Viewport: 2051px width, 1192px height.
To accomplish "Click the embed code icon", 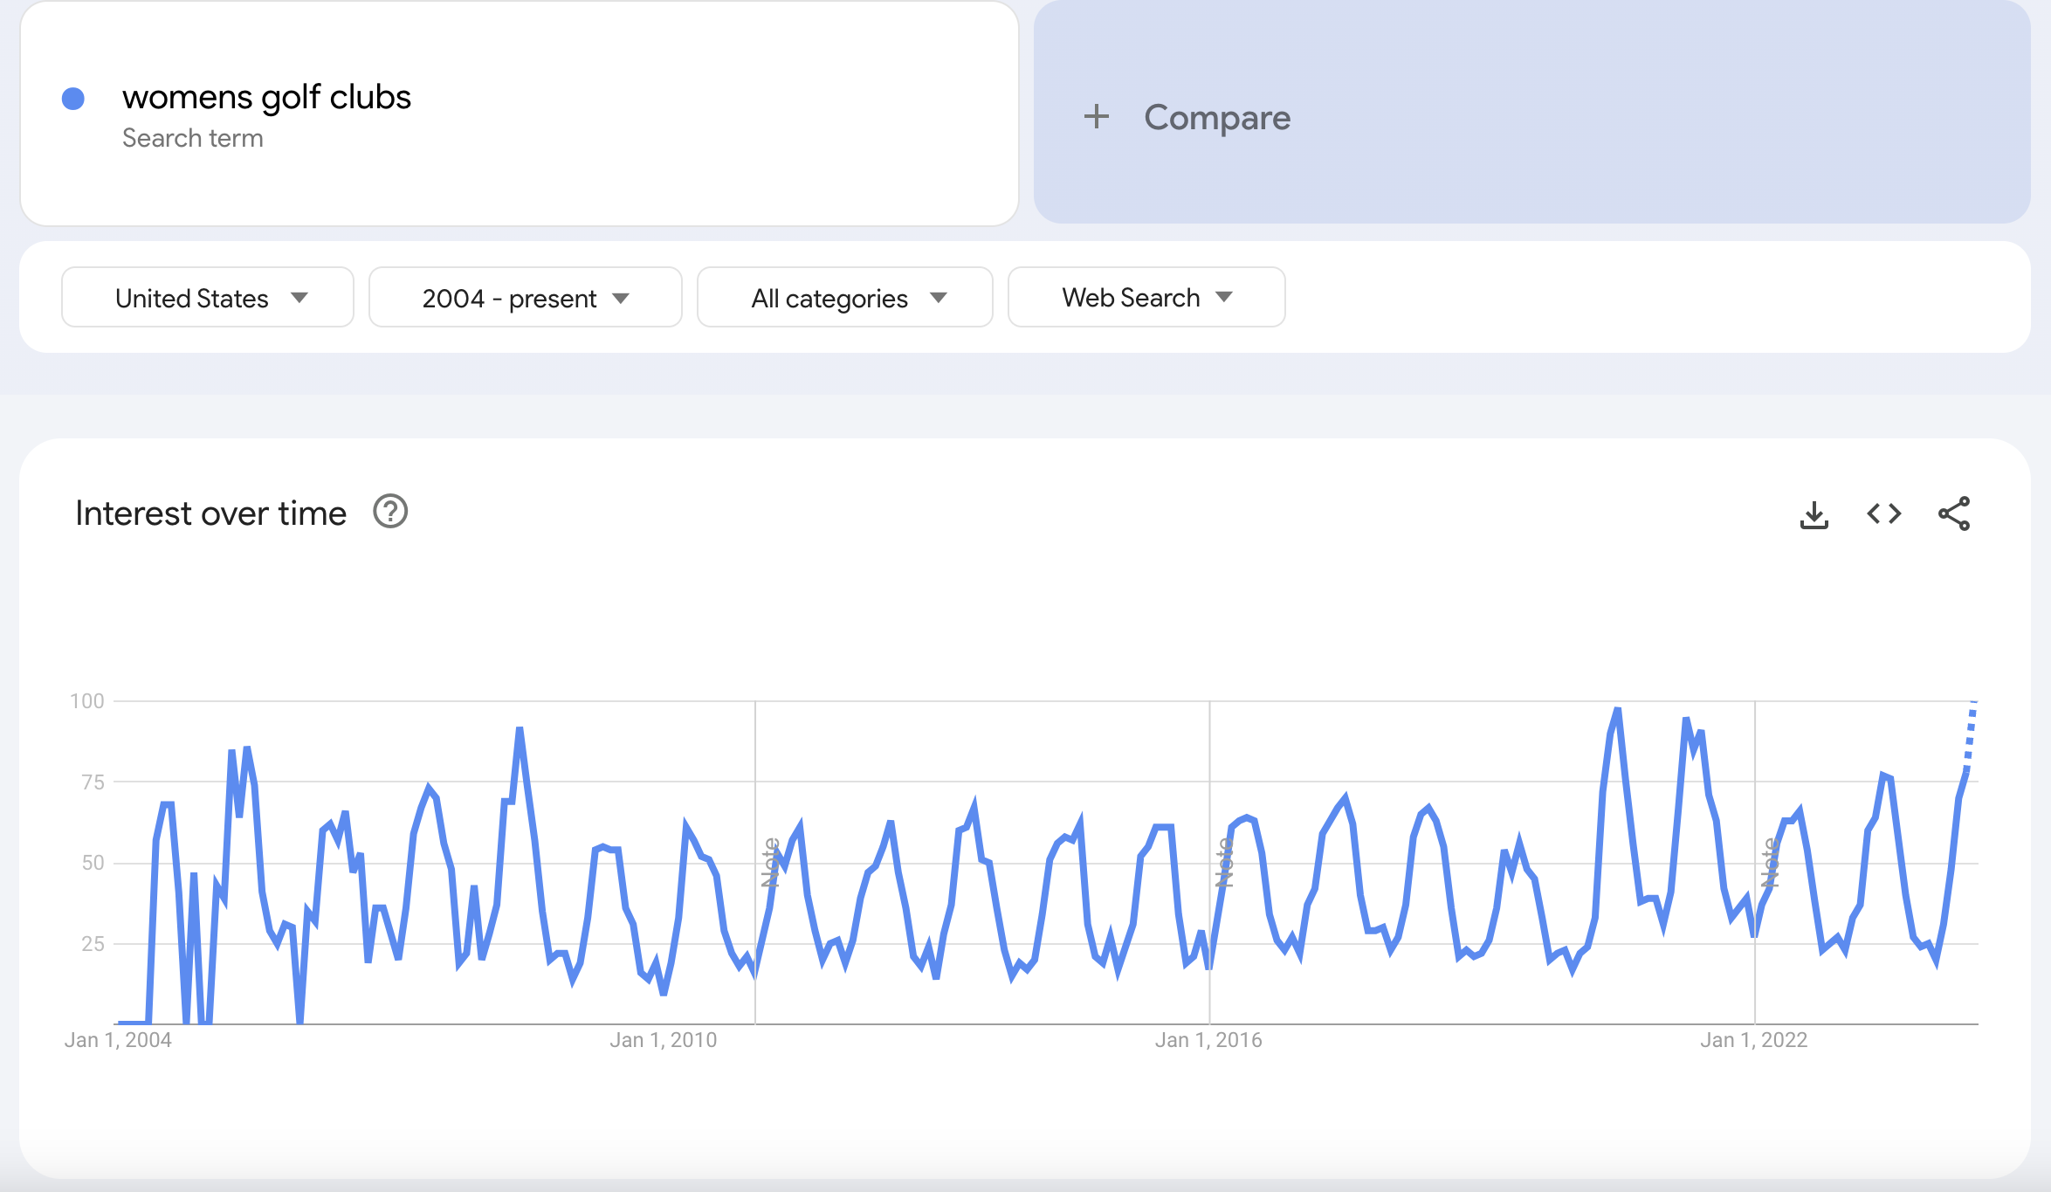I will pyautogui.click(x=1883, y=513).
